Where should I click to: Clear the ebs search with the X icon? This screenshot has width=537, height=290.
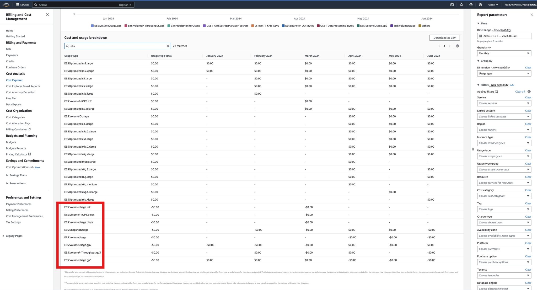click(x=168, y=46)
